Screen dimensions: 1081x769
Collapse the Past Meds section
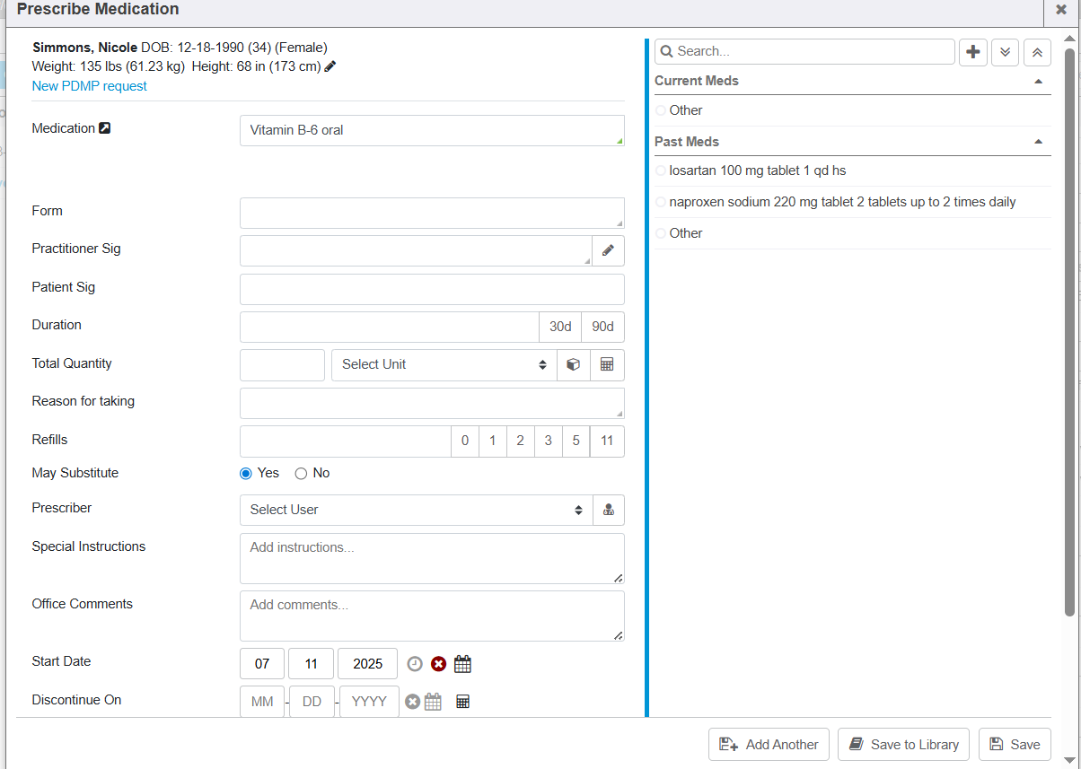pyautogui.click(x=1038, y=142)
